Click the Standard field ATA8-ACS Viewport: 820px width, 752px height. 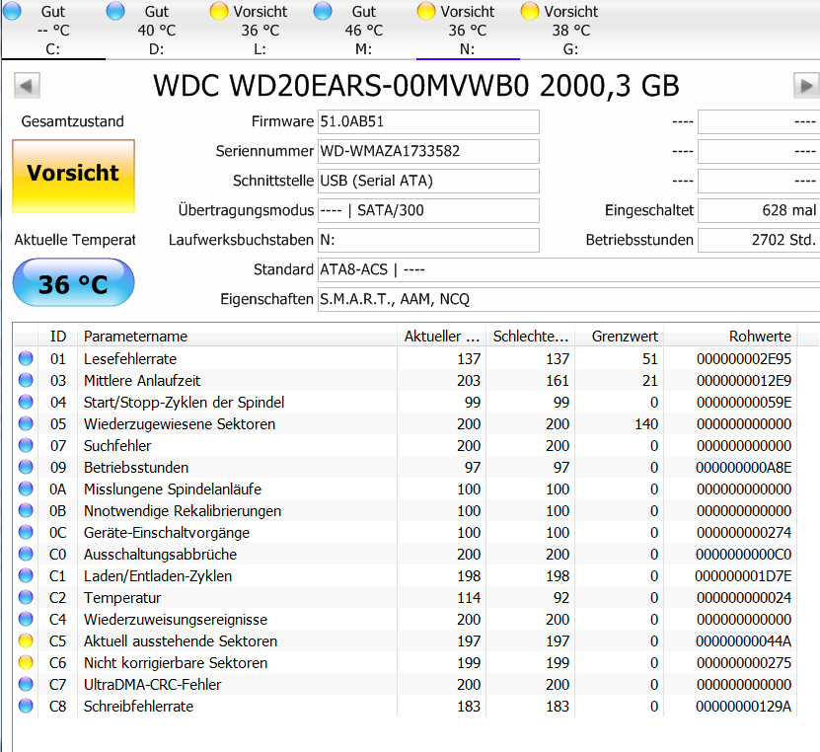pyautogui.click(x=568, y=269)
